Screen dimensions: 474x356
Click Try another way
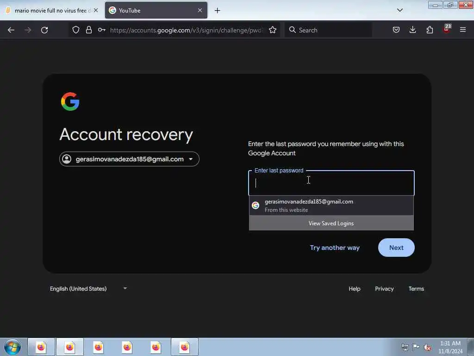coord(335,248)
